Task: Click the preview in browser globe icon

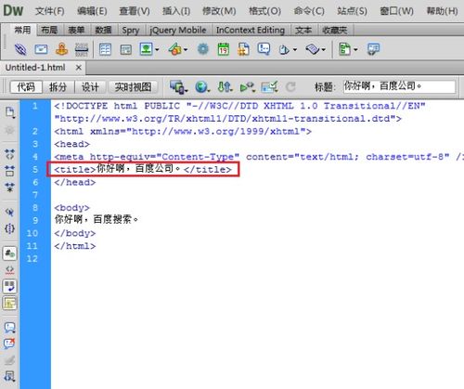Action: tap(202, 87)
